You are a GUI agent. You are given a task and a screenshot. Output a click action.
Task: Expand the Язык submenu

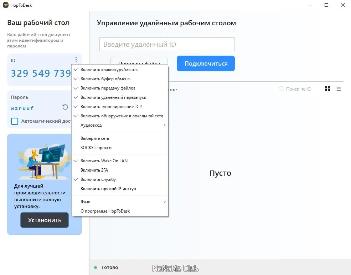86,202
